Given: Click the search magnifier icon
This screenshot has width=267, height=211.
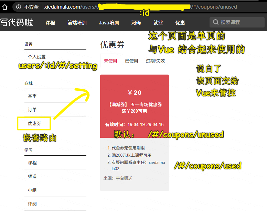Looking at the screenshot, I should pyautogui.click(x=216, y=22).
